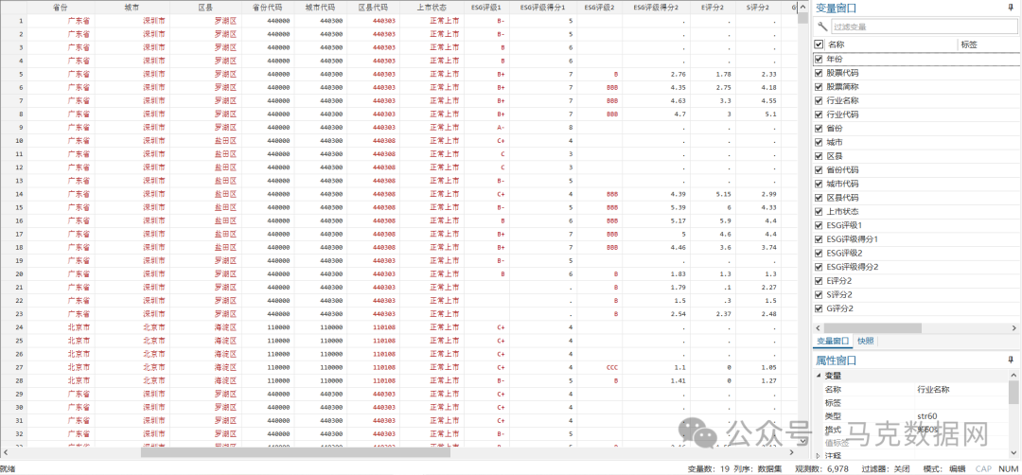Image resolution: width=1022 pixels, height=475 pixels.
Task: Select the 上市状态 column header in the grid
Action: [432, 8]
